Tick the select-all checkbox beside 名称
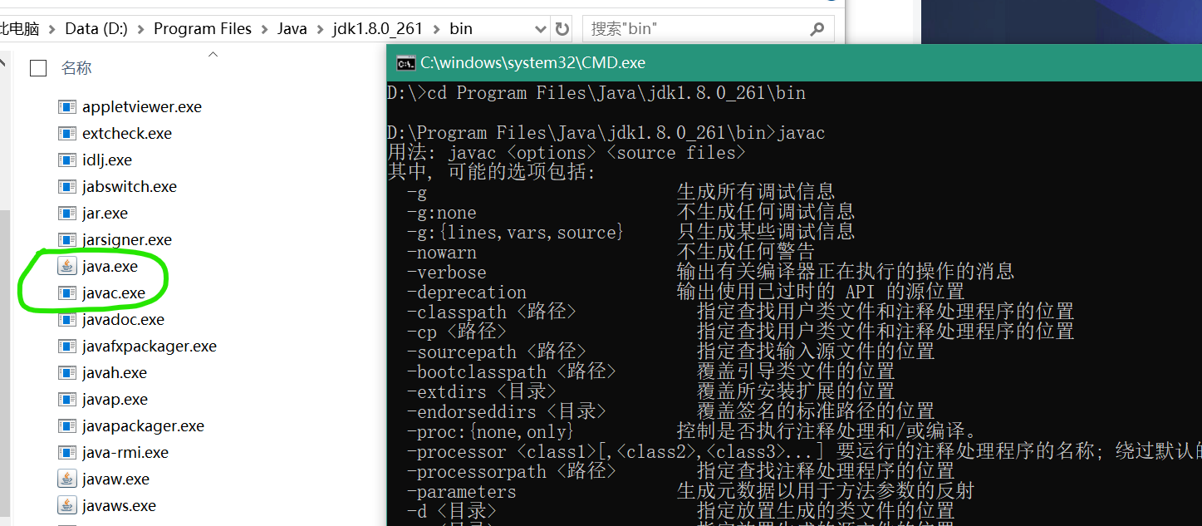The image size is (1202, 526). tap(38, 68)
